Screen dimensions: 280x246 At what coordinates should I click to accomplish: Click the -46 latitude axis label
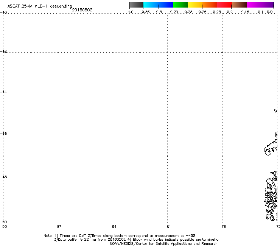click(x=3, y=134)
